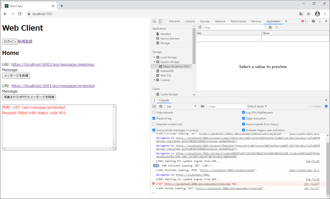This screenshot has height=199, width=330.
Task: Select Manifest in Application sidebar
Action: [x=166, y=34]
